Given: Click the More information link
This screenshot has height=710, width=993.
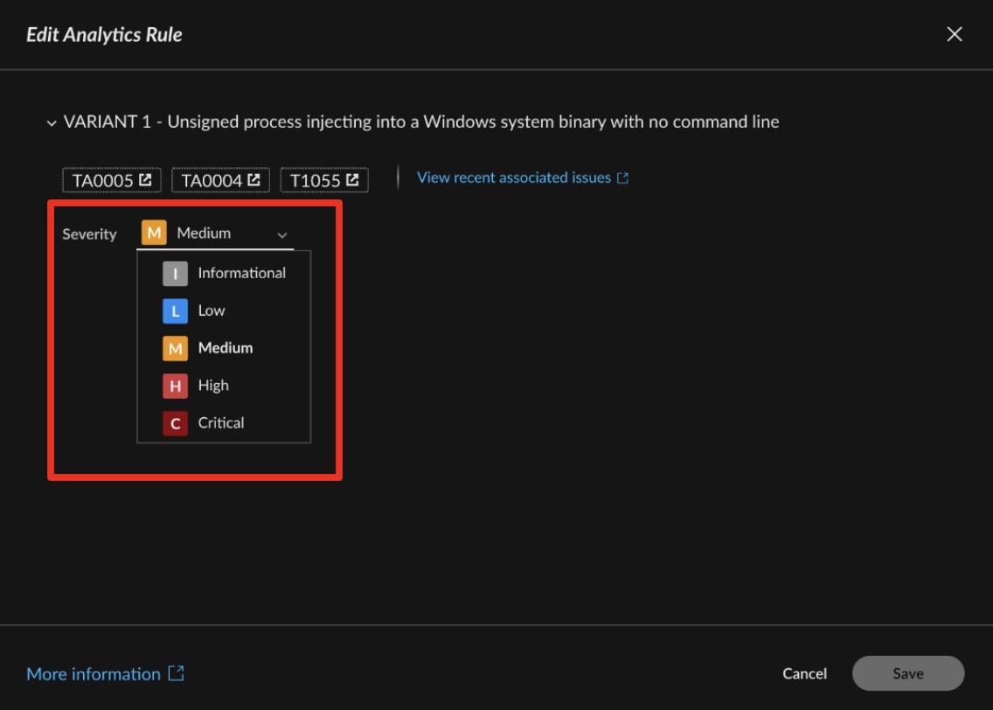Looking at the screenshot, I should pos(93,673).
